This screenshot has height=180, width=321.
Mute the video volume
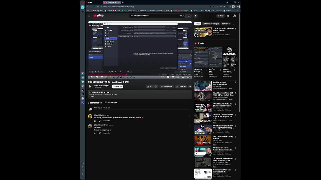pyautogui.click(x=102, y=77)
